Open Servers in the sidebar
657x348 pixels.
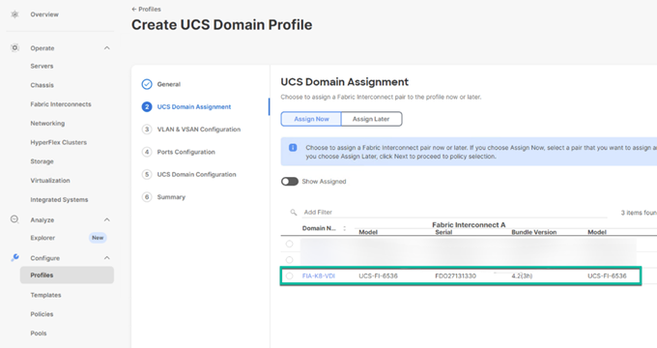[42, 67]
